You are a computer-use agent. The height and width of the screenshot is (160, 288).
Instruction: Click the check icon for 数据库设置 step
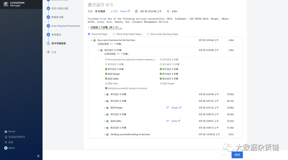(48, 17)
